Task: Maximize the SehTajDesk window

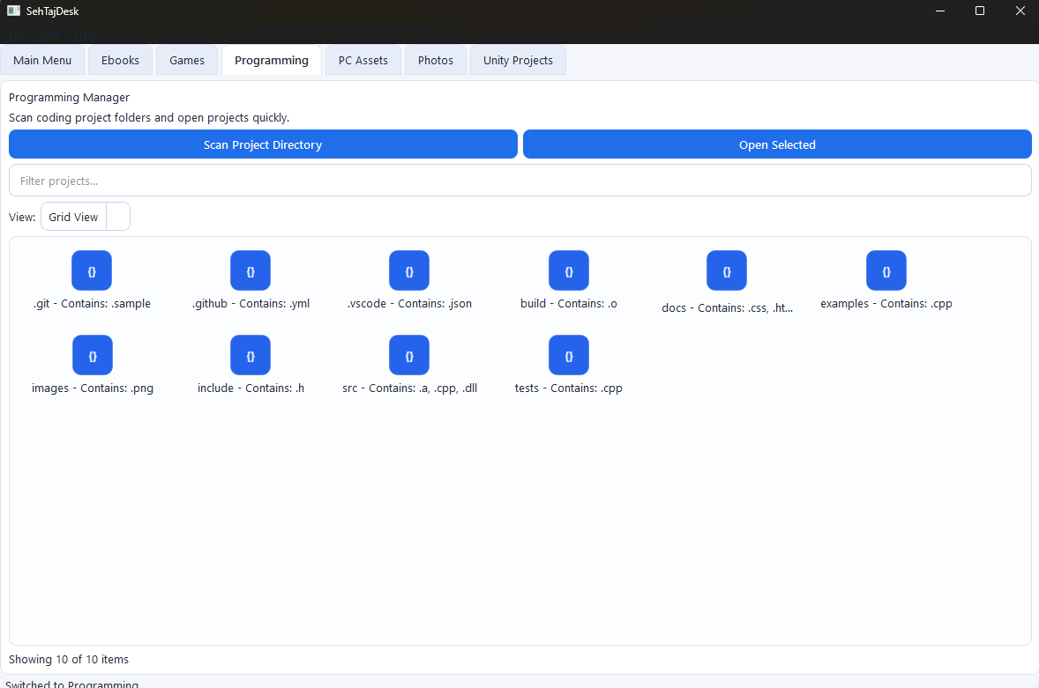Action: click(980, 11)
